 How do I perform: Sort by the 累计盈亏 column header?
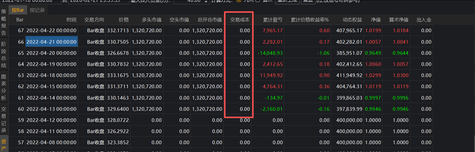272,20
